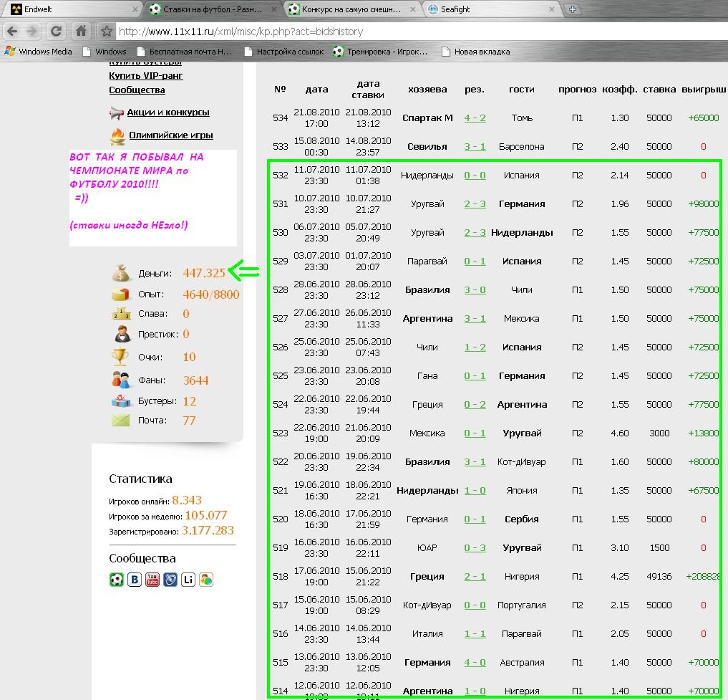Open the Спартак М – Томь 4 - 2 result
The height and width of the screenshot is (700, 728).
coord(475,118)
